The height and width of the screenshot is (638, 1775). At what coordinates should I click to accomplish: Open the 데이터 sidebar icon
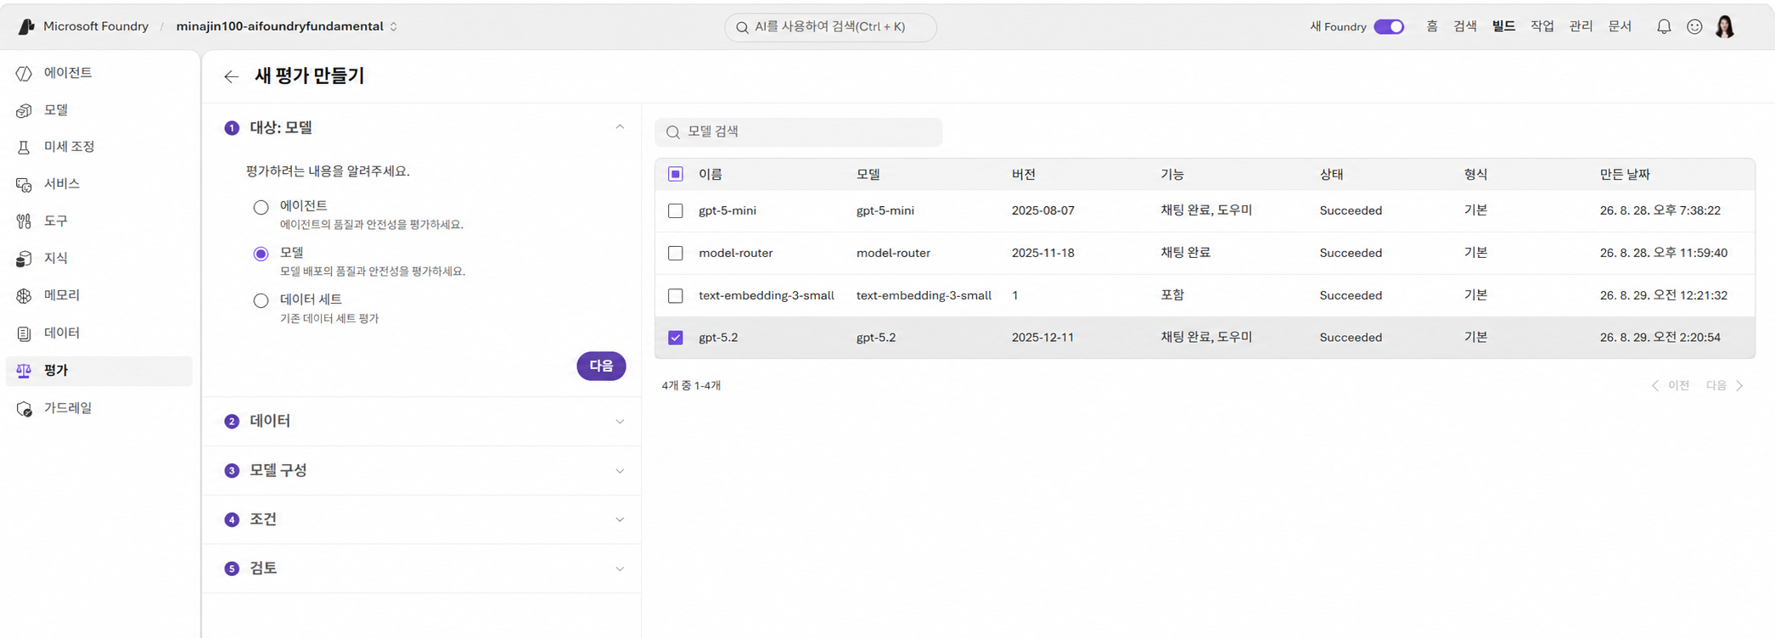click(24, 333)
